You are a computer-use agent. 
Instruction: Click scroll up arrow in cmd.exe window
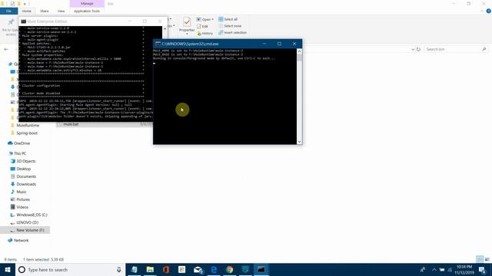coord(299,51)
